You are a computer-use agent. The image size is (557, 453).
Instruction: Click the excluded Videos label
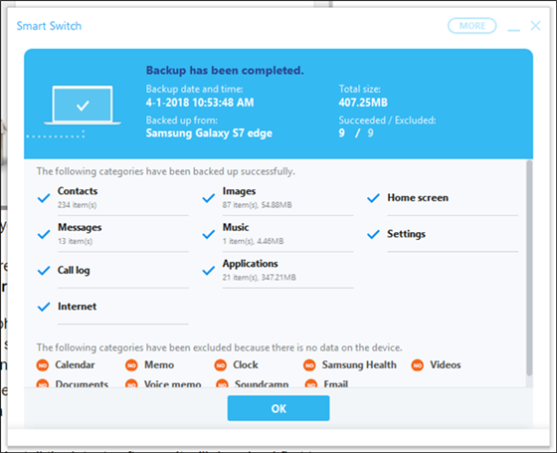446,364
